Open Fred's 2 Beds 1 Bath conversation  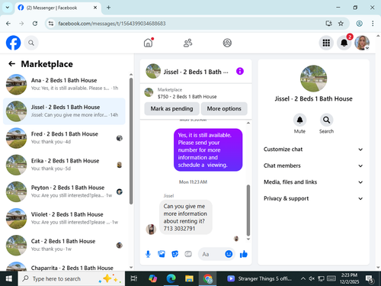click(x=64, y=138)
